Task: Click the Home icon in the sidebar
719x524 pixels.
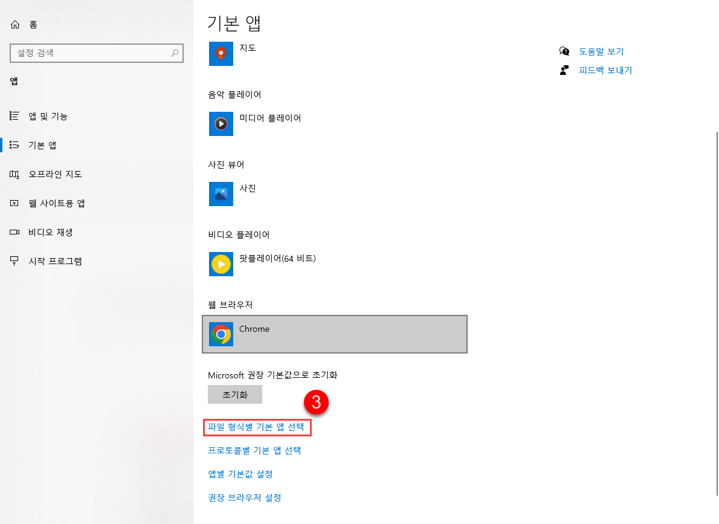Action: (x=15, y=24)
